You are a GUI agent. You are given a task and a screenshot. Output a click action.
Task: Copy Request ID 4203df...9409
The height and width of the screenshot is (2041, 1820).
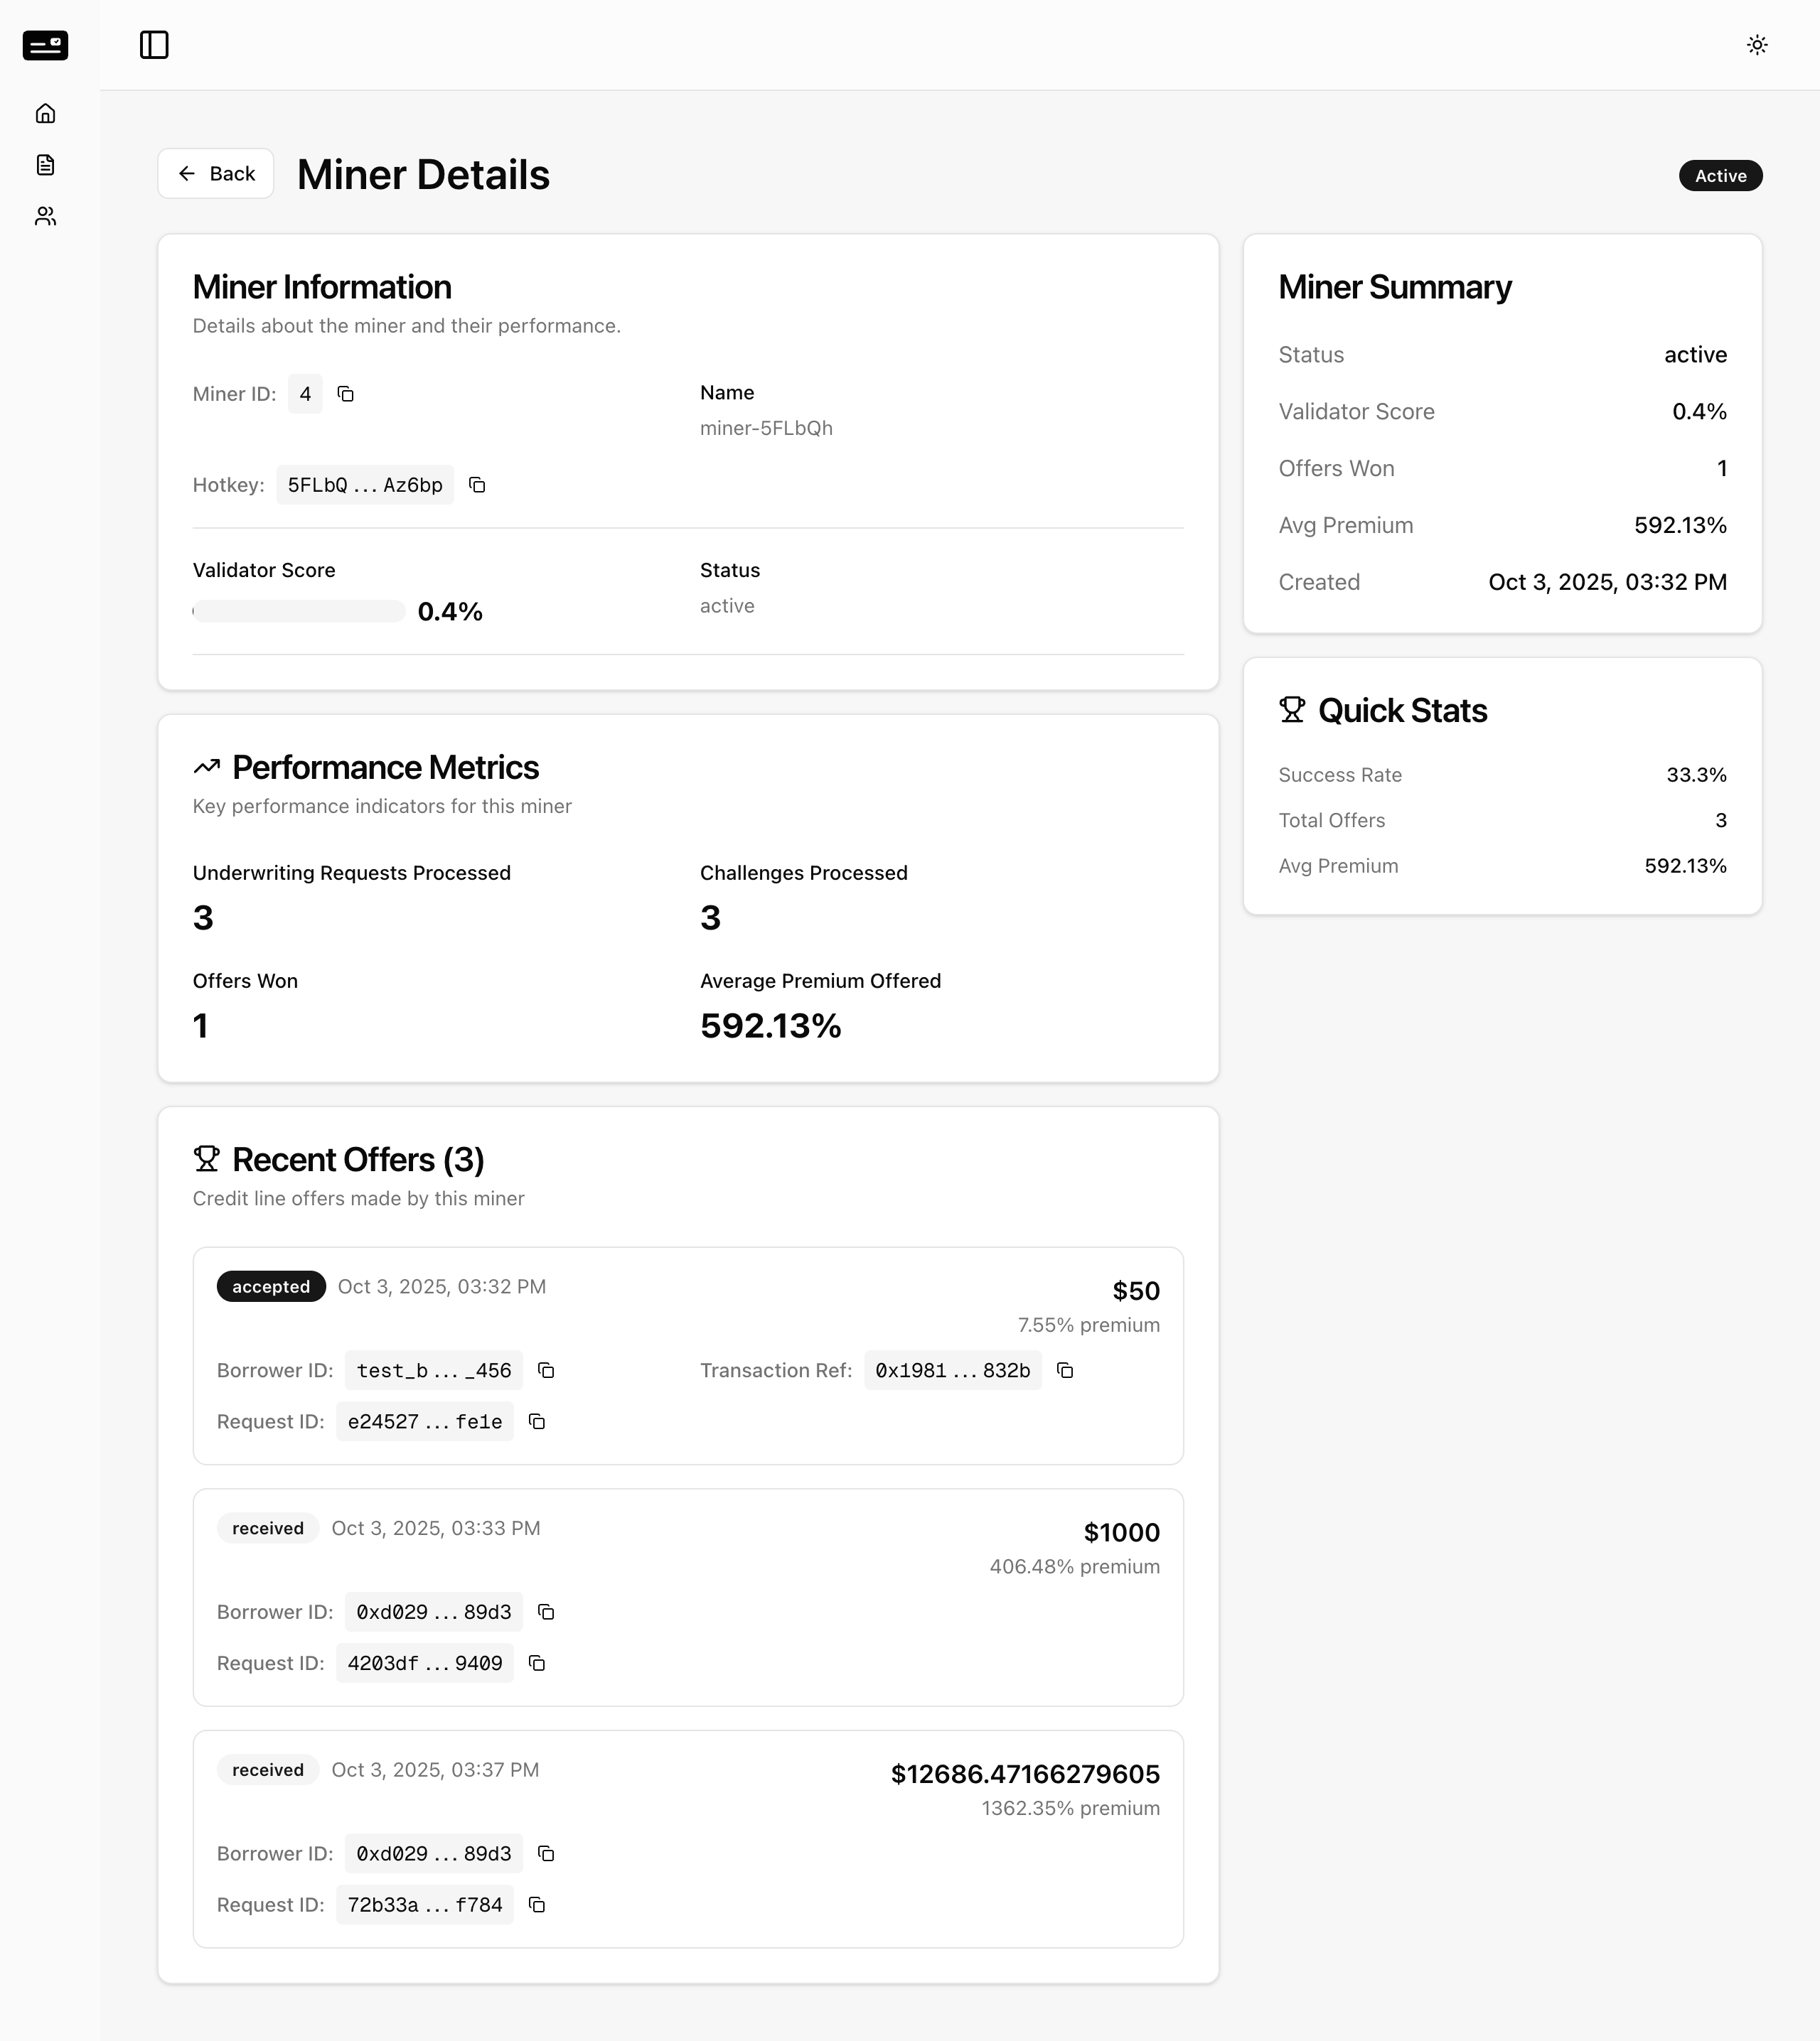point(537,1663)
